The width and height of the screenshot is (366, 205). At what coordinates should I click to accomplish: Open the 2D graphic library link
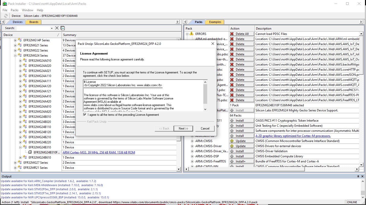point(293,136)
